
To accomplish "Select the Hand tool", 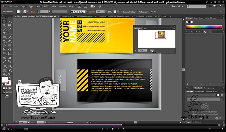I will point(5,74).
